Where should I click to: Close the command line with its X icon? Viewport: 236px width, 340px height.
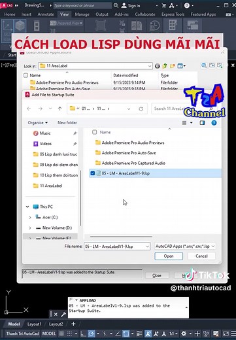point(56,314)
